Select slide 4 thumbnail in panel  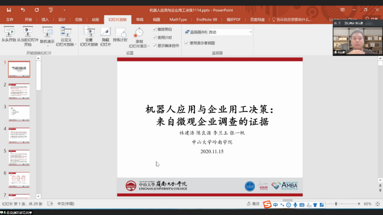[19, 135]
